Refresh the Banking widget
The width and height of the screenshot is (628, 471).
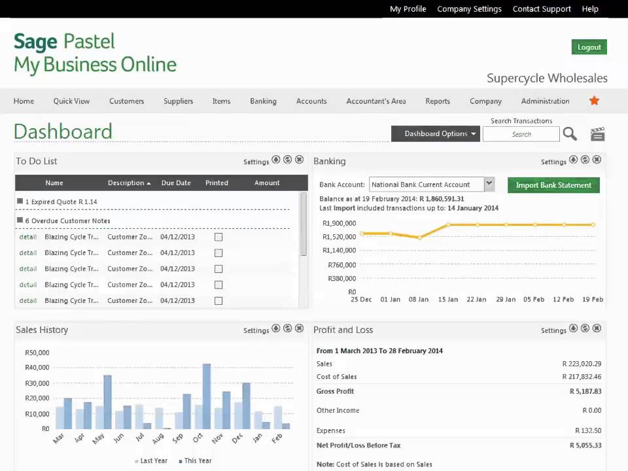click(x=585, y=160)
